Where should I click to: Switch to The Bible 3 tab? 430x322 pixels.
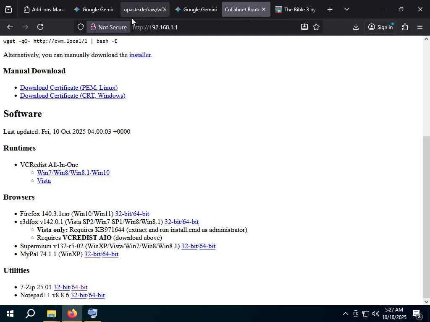click(x=296, y=9)
